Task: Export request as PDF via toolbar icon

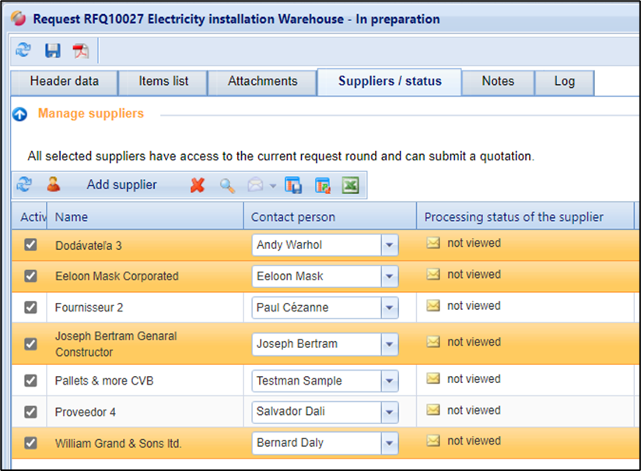Action: (x=81, y=51)
